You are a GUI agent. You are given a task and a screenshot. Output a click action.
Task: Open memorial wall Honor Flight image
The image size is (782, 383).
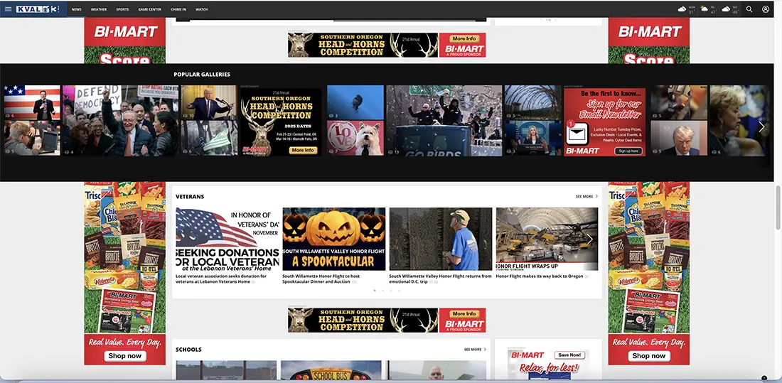[x=440, y=239]
